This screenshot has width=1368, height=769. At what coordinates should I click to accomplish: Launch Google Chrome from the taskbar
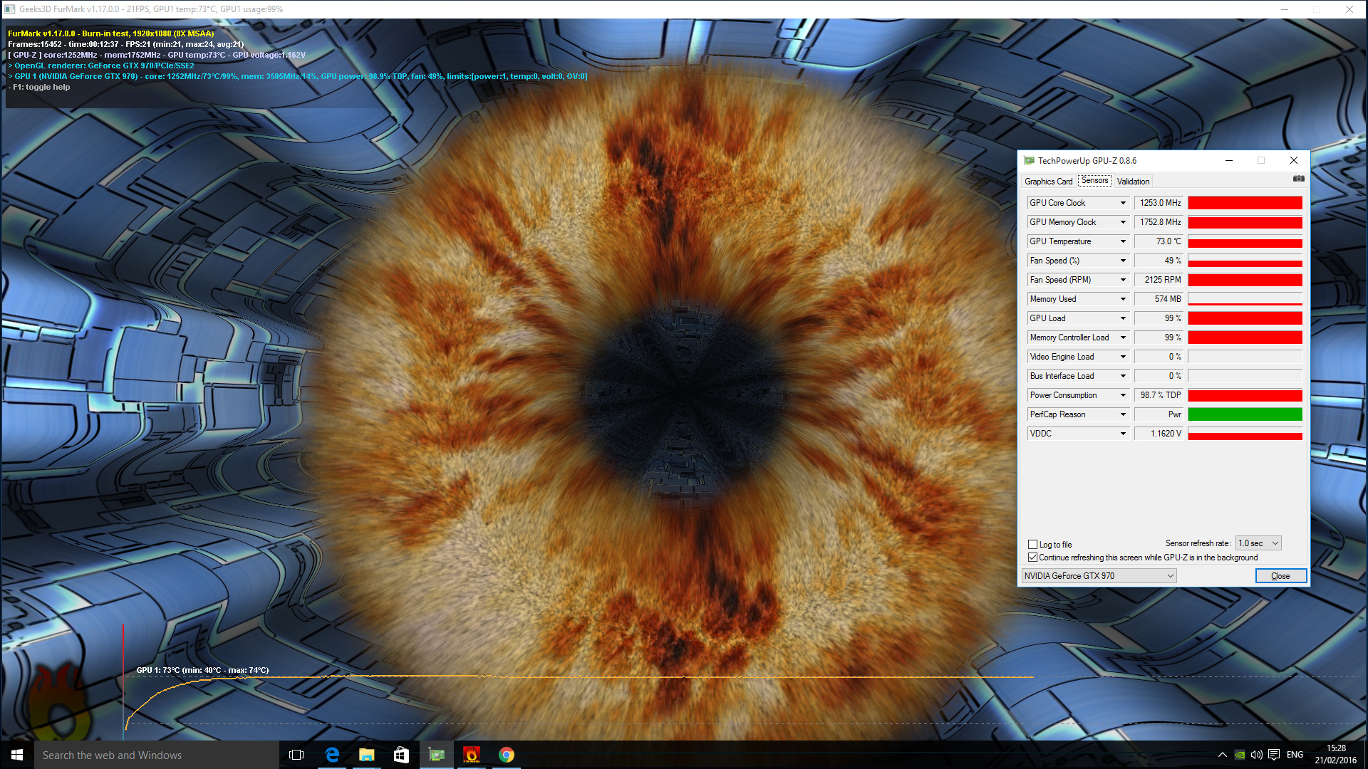pyautogui.click(x=506, y=755)
